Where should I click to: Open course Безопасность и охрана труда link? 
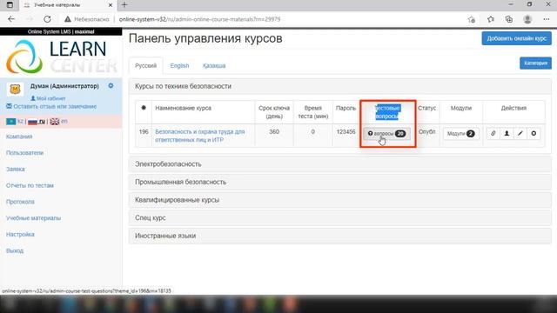(200, 136)
